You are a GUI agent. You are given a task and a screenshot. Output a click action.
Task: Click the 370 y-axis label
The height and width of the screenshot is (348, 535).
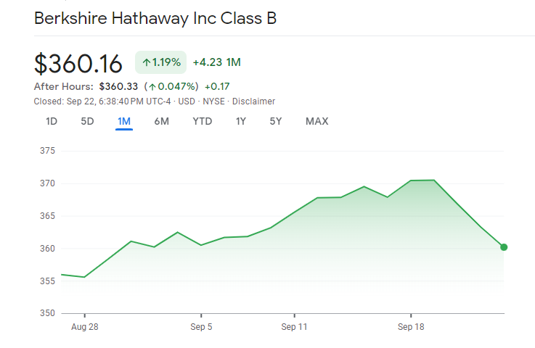coord(47,183)
